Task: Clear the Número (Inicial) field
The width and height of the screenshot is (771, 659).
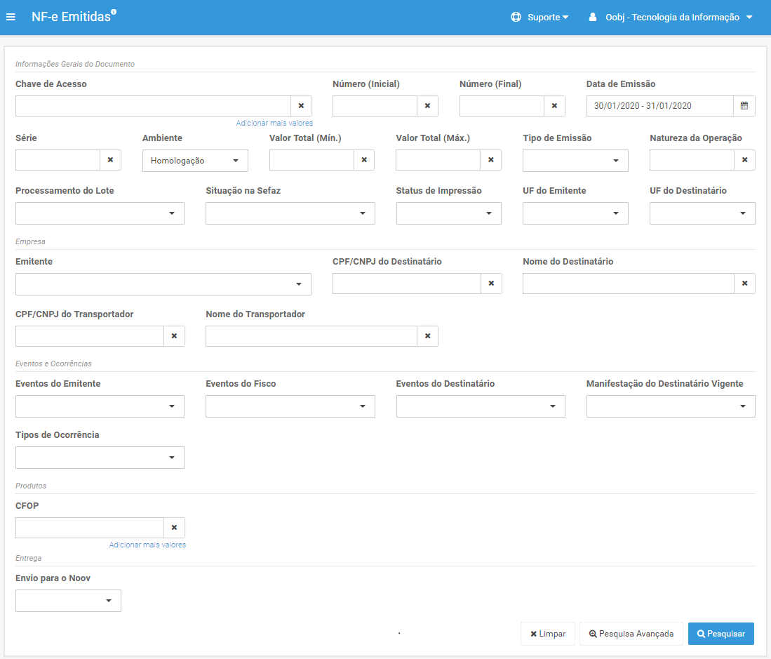Action: coord(428,106)
